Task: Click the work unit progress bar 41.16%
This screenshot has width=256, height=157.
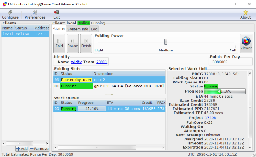Action: (225, 91)
